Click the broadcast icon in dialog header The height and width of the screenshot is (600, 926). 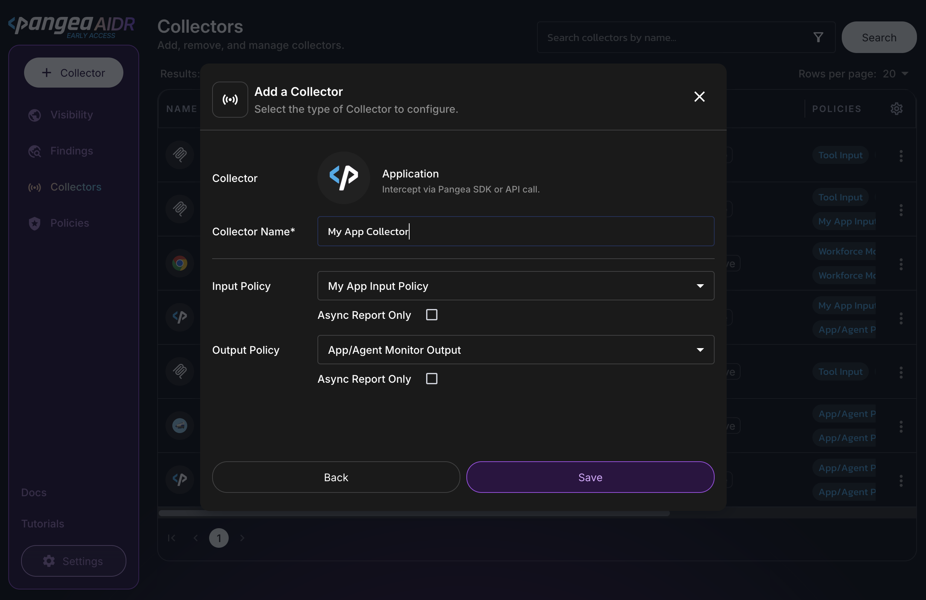230,100
